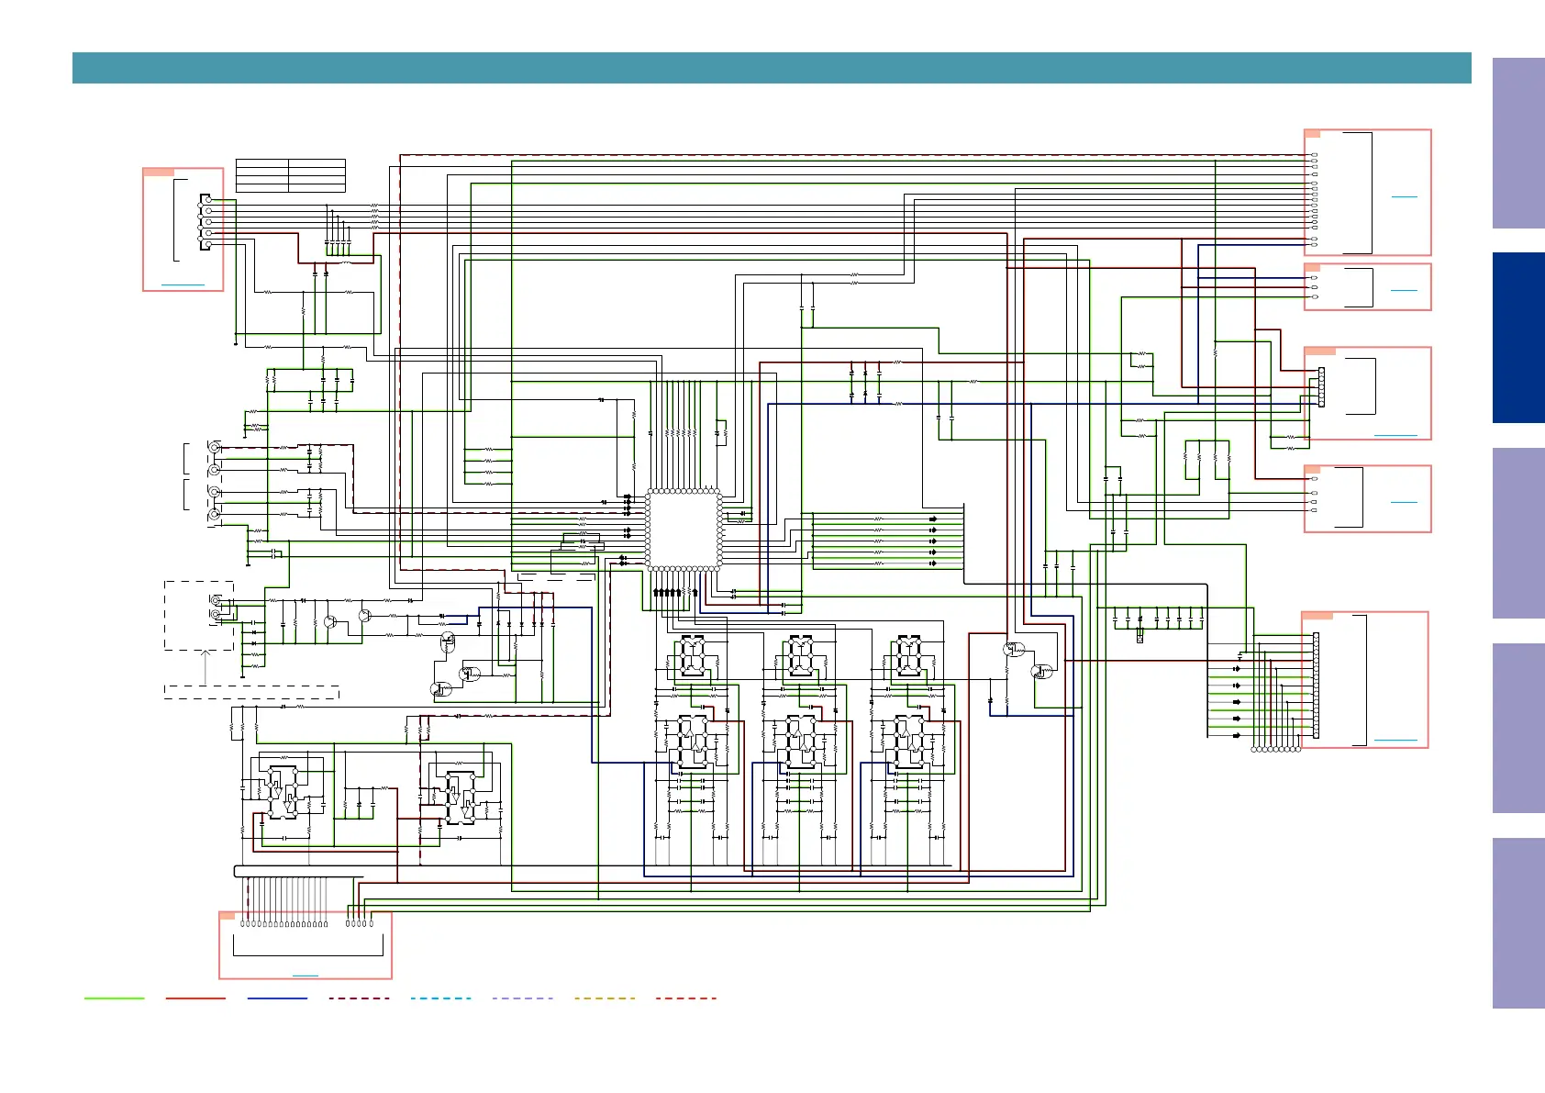Follow link in third right-side connector box
This screenshot has width=1545, height=1093.
pos(1395,435)
